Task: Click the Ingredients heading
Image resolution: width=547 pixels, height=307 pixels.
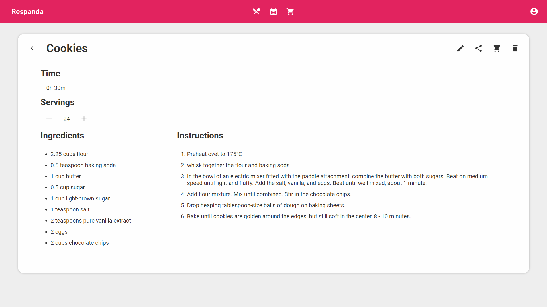Action: tap(62, 136)
